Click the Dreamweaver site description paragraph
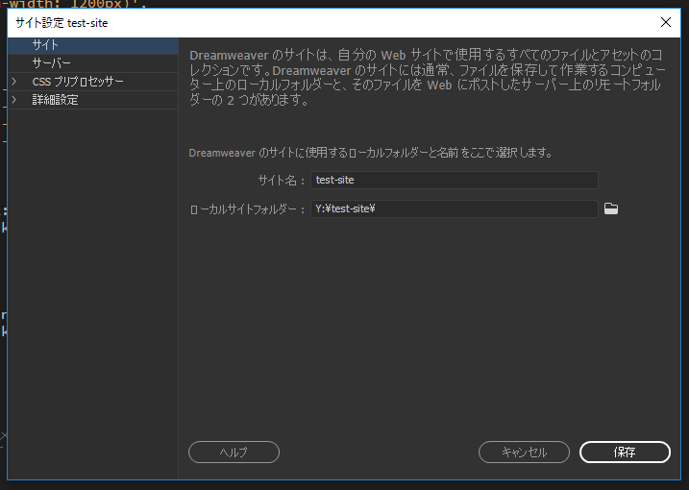 pyautogui.click(x=427, y=78)
